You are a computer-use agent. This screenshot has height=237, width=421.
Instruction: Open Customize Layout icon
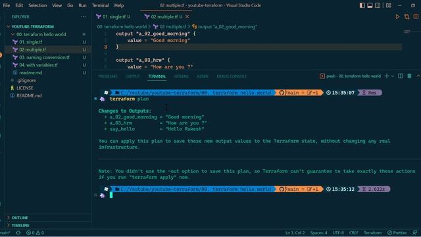click(x=389, y=5)
